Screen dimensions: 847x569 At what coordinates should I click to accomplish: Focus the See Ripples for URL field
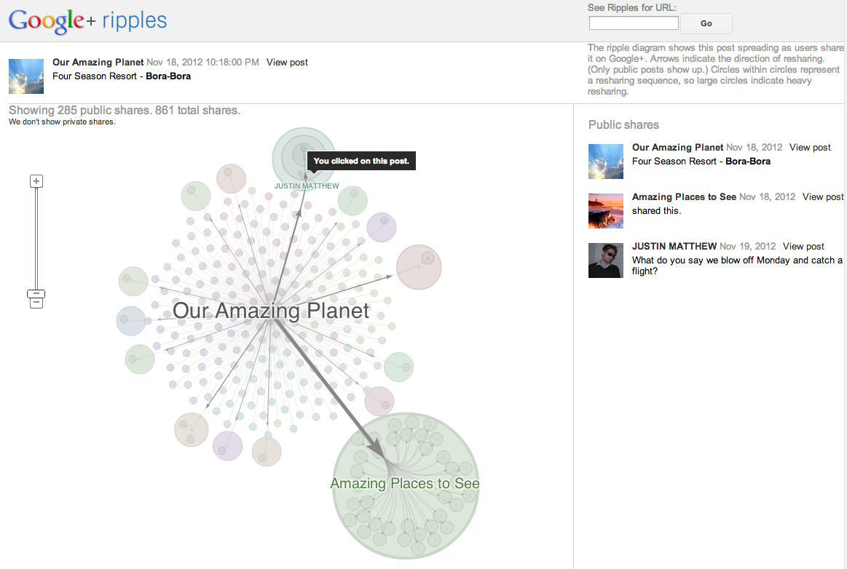634,23
